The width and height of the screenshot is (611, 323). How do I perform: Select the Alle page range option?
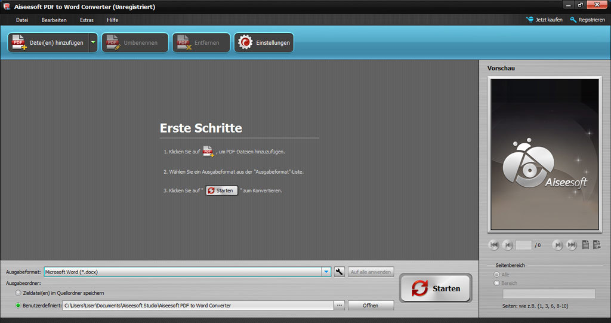pos(496,275)
